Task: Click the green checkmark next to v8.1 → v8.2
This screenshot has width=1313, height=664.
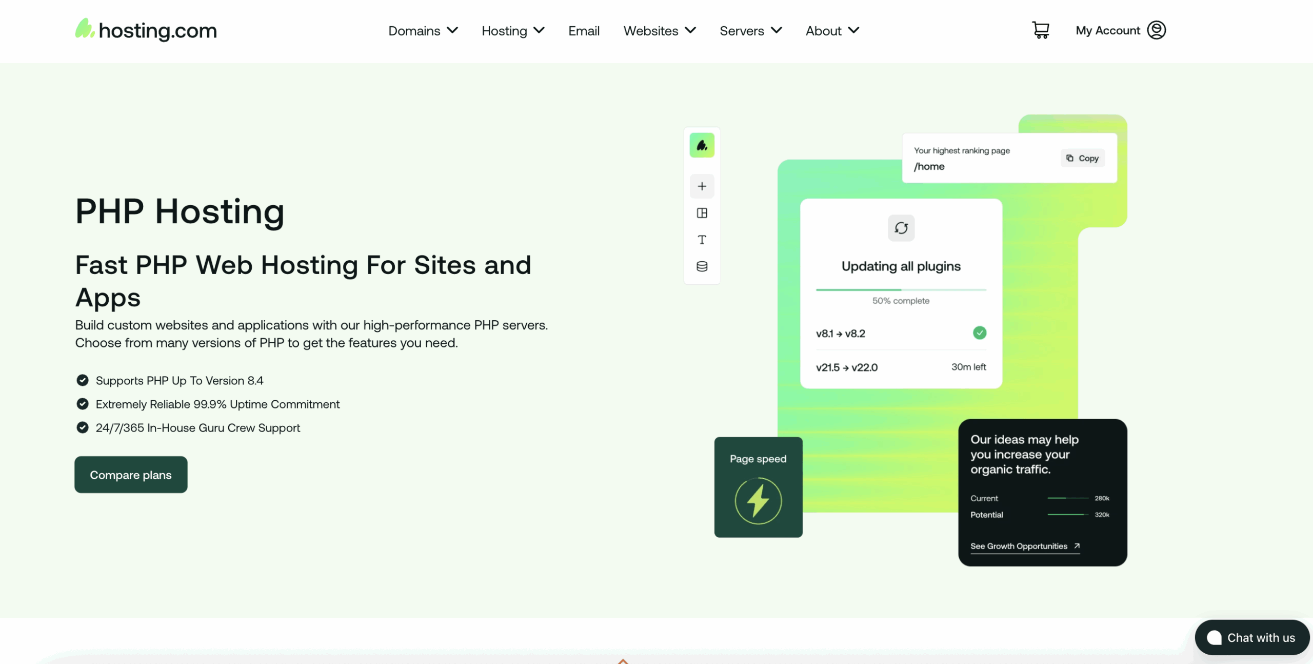Action: coord(979,333)
